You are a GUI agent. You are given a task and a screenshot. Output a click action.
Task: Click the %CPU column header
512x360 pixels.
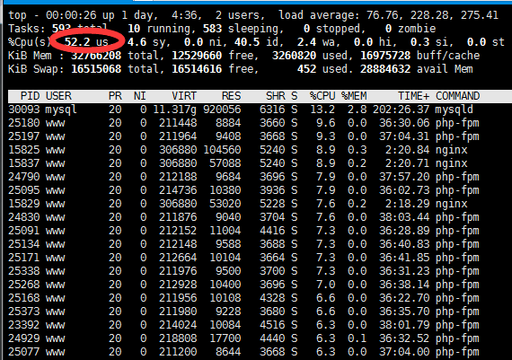pyautogui.click(x=322, y=96)
